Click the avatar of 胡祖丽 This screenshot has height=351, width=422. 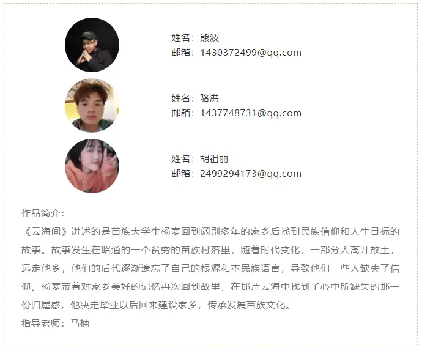(x=92, y=166)
